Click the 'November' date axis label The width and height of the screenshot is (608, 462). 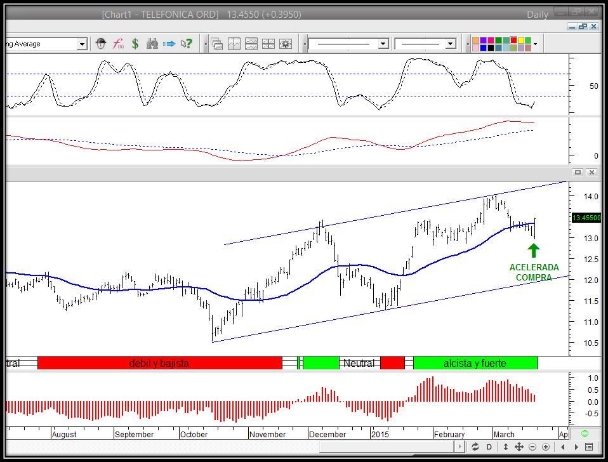(268, 435)
